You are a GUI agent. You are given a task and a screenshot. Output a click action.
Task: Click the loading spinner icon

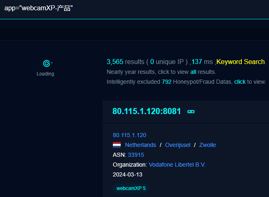tap(47, 63)
